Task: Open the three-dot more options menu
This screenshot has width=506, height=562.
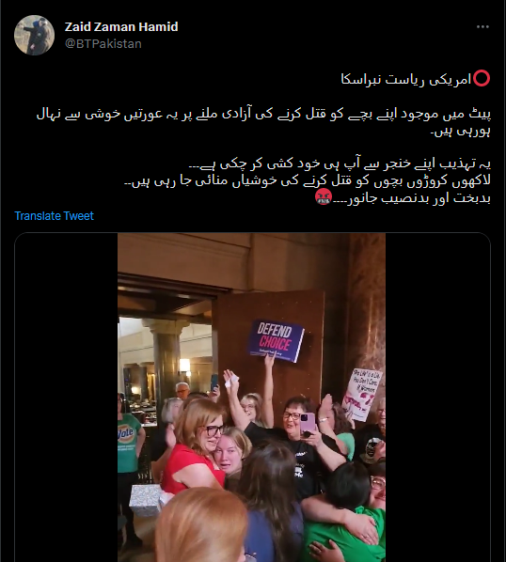Action: [482, 27]
